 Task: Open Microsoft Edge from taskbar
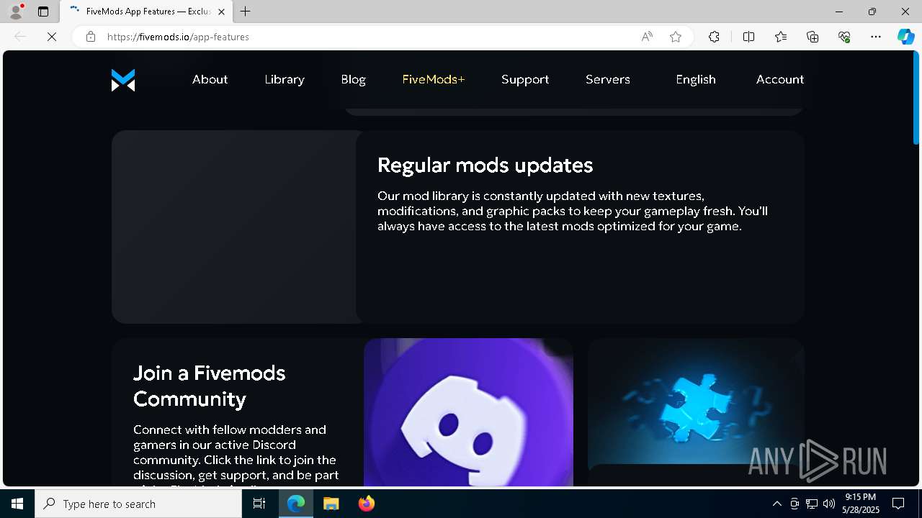point(296,504)
